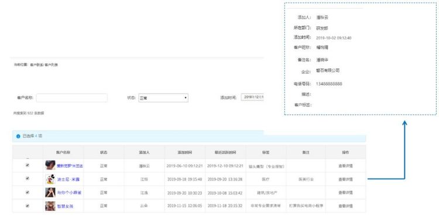Open customer name link in first row

coord(70,166)
